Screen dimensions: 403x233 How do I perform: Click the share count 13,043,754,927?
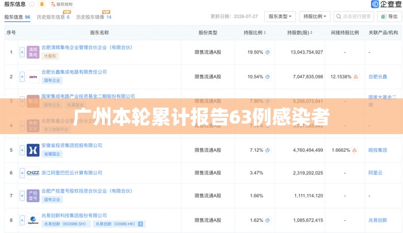(307, 52)
